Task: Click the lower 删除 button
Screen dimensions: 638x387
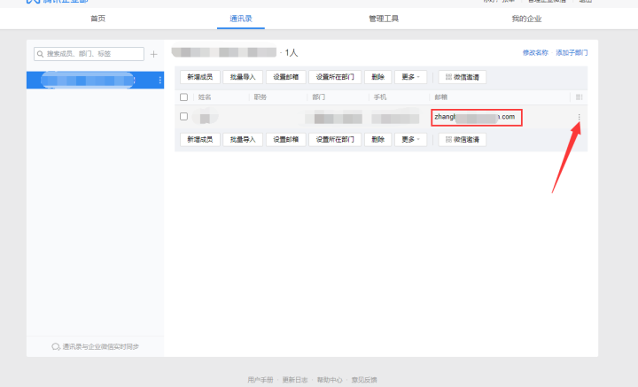Action: [x=378, y=139]
